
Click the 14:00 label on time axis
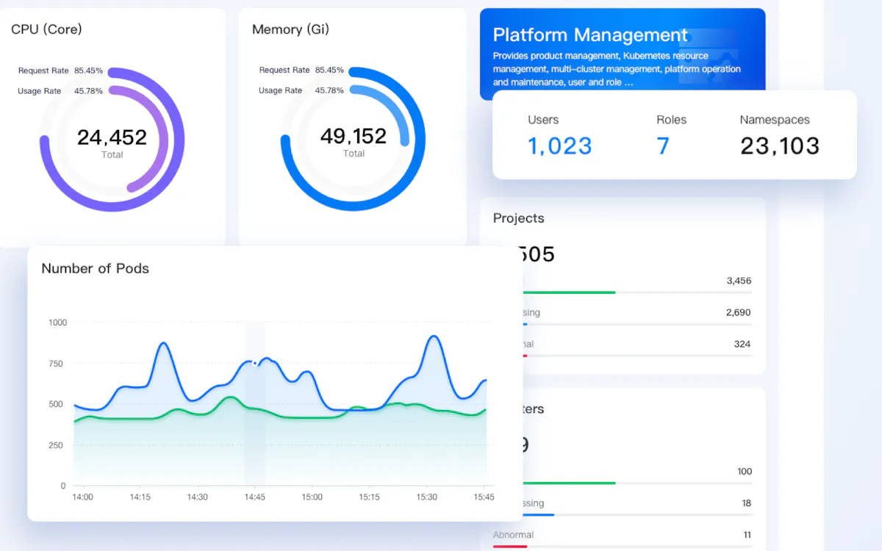tap(82, 497)
